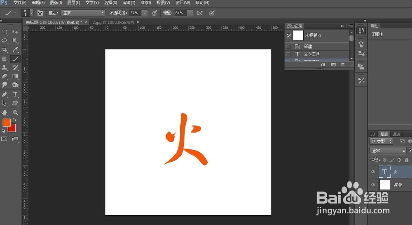The width and height of the screenshot is (412, 225).
Task: Select the Path Selection arrow tool
Action: coord(5,103)
